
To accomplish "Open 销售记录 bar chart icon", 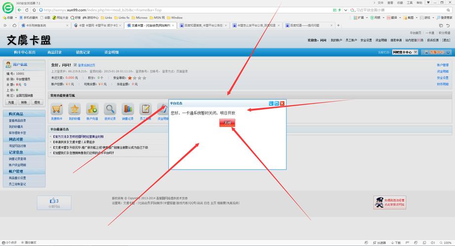I will 128,109.
